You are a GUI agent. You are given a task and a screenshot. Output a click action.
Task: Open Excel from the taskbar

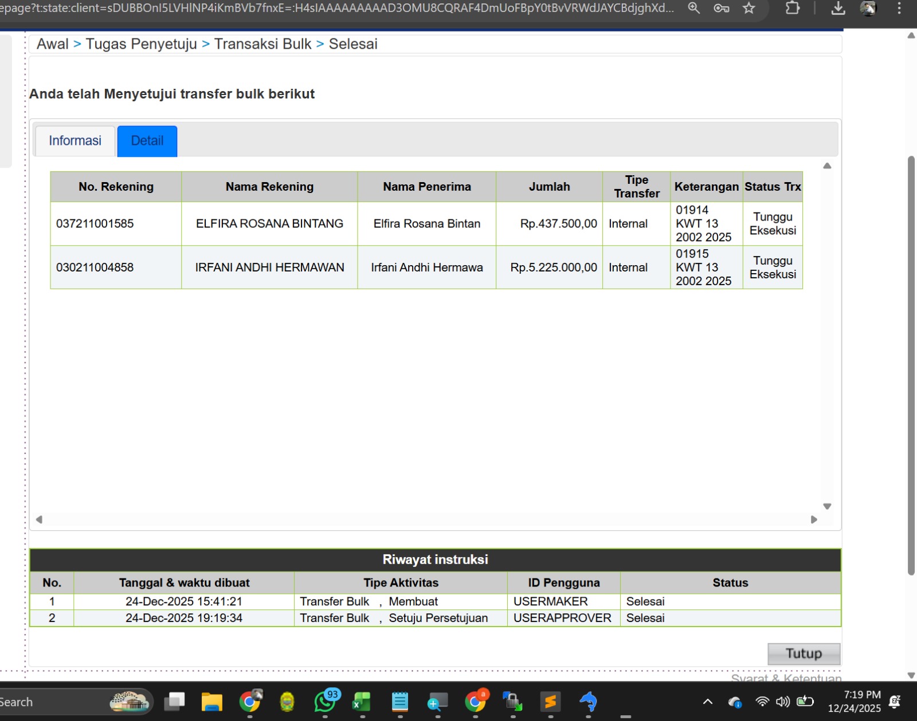(x=362, y=702)
